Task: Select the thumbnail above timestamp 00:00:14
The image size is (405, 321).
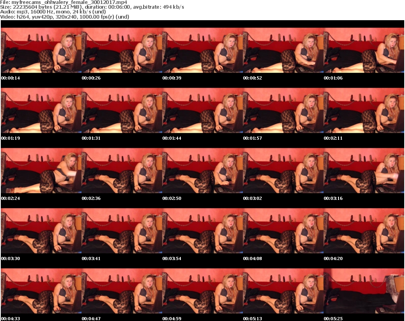Action: coord(41,50)
